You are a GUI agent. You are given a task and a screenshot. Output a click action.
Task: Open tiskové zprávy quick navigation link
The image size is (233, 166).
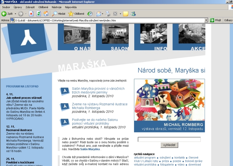194,161
